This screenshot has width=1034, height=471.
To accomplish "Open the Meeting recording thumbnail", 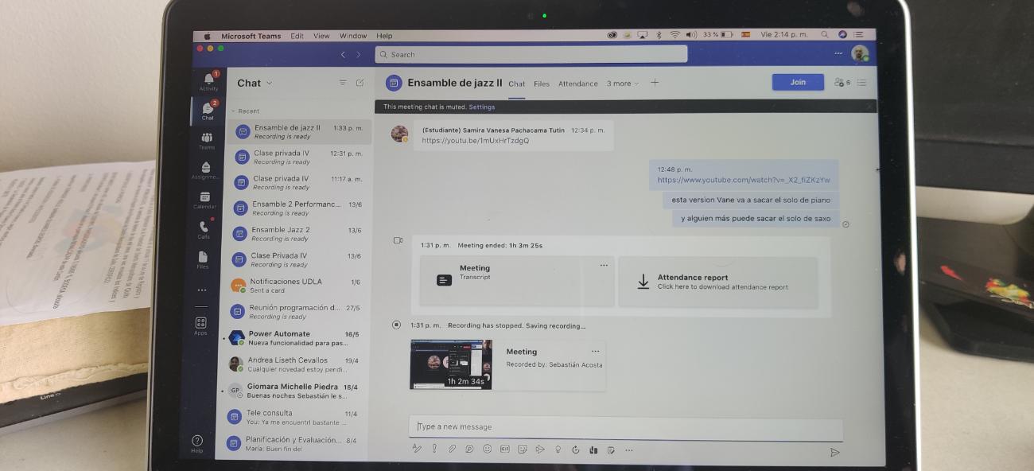I will pos(451,364).
